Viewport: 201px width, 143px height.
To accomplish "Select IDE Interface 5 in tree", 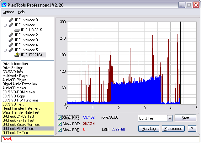I will click(26, 50).
